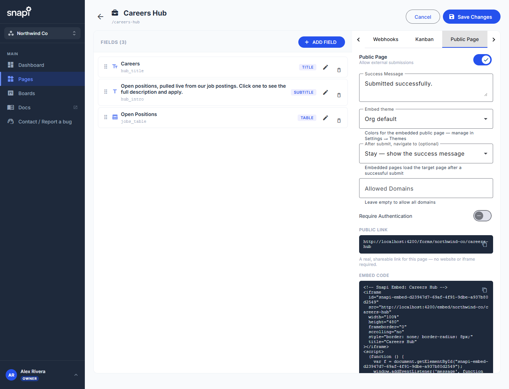The height and width of the screenshot is (389, 509).
Task: Copy the embed code
Action: point(485,290)
